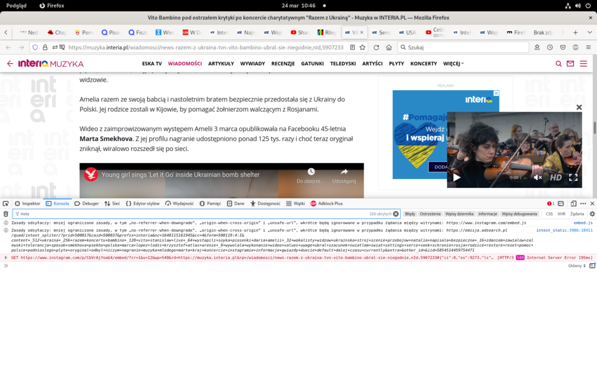Open DevTools more options three-dot menu
This screenshot has width=597, height=373.
click(x=583, y=204)
